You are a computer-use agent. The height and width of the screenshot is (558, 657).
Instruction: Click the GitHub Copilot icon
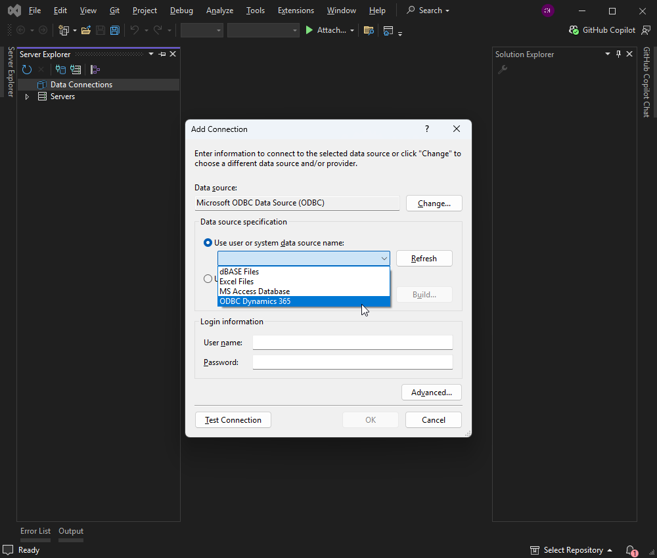[574, 30]
